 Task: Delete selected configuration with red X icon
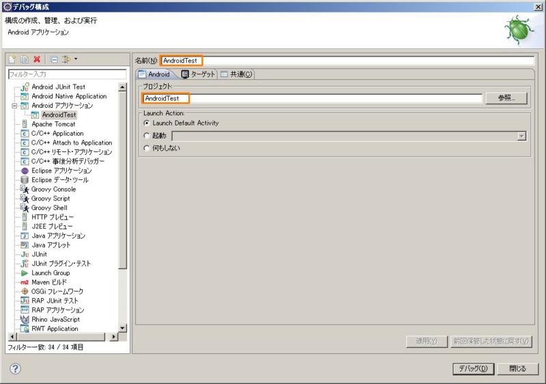click(37, 59)
